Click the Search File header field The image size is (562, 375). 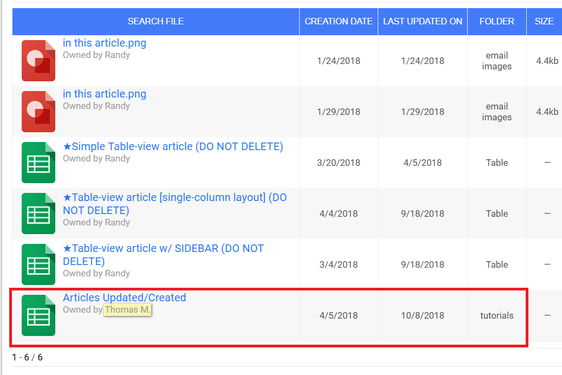point(156,22)
